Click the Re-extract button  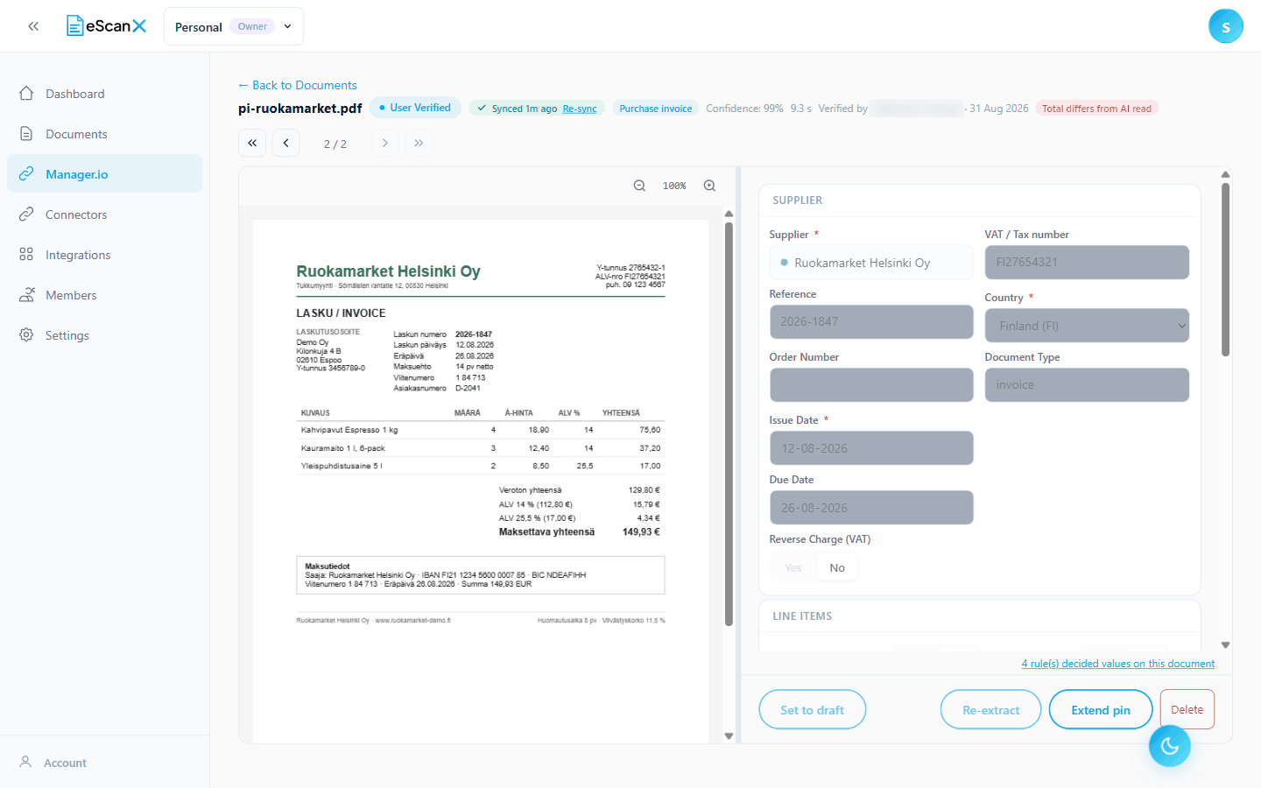click(x=991, y=710)
